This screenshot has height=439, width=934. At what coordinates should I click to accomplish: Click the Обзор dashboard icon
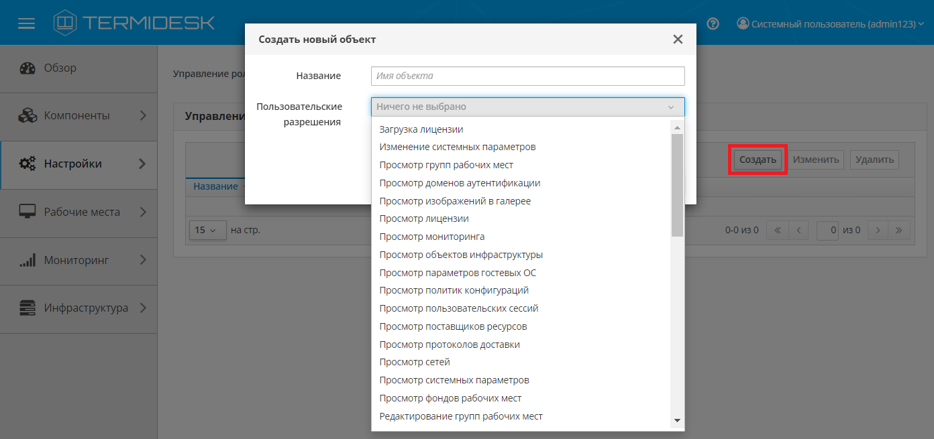[28, 68]
